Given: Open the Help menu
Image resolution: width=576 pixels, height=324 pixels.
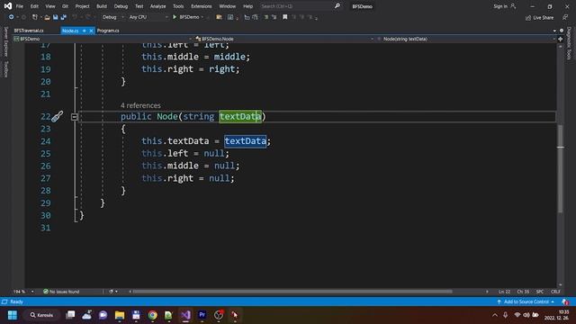Looking at the screenshot, I should click(x=248, y=6).
